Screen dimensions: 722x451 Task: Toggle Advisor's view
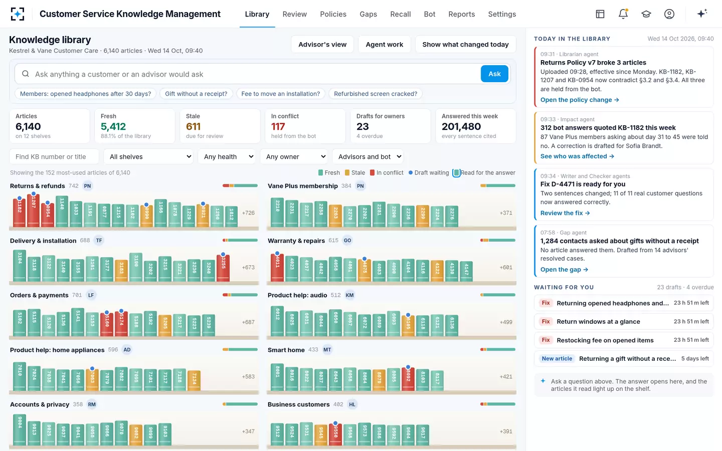pyautogui.click(x=322, y=44)
